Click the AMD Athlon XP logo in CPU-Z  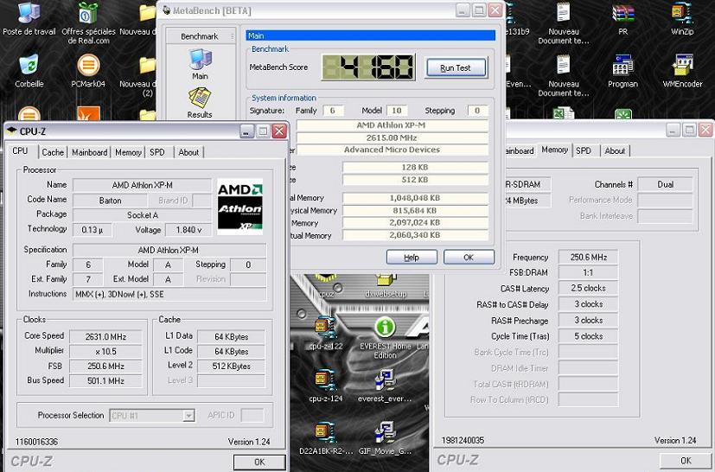[239, 207]
